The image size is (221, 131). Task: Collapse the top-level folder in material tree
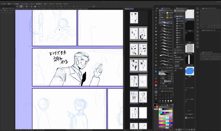(175, 14)
